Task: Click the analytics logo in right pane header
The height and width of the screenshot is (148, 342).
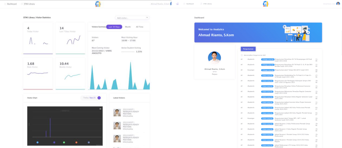Action: [265, 4]
